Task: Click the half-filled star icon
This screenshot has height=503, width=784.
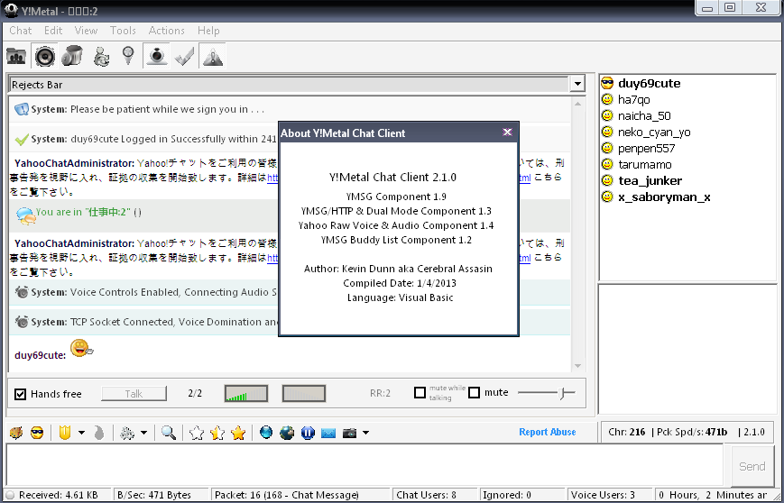Action: pyautogui.click(x=217, y=433)
